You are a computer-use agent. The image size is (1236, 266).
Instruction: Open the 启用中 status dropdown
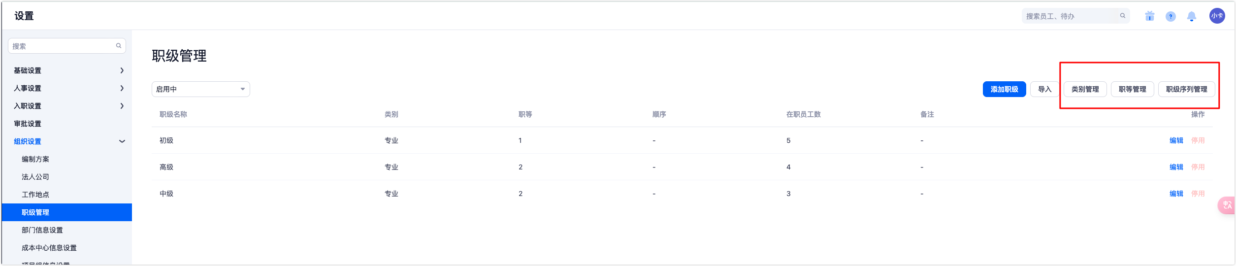(200, 89)
